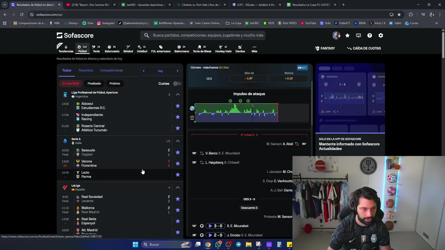Open the Windows Start menu
This screenshot has height=250, width=445.
tap(135, 244)
